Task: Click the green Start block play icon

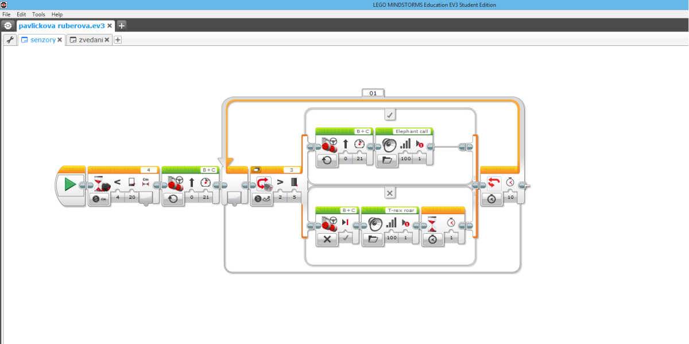Action: [x=70, y=185]
